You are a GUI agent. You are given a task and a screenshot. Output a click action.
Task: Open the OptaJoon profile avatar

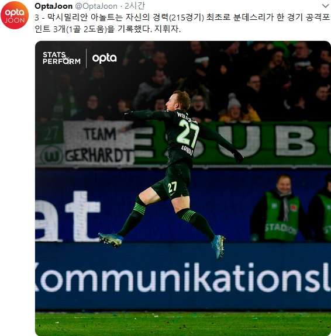(x=15, y=15)
